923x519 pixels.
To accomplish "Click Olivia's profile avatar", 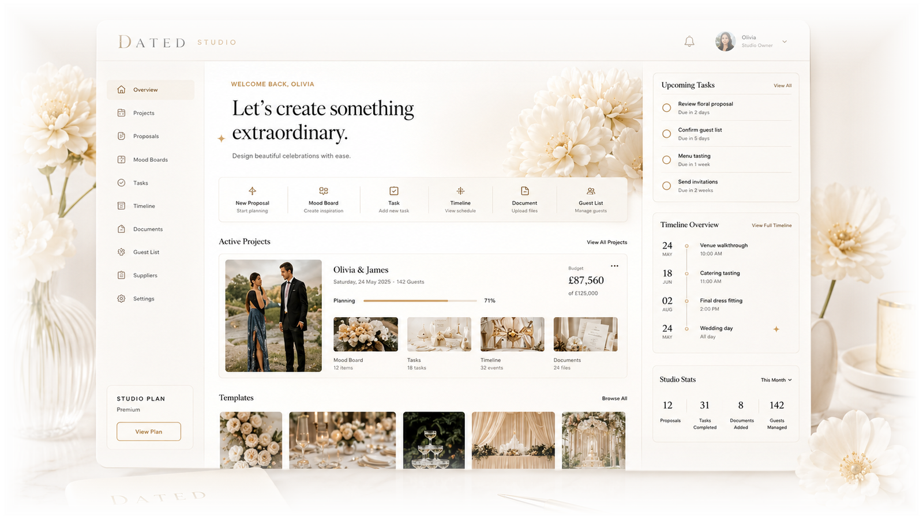I will coord(725,42).
